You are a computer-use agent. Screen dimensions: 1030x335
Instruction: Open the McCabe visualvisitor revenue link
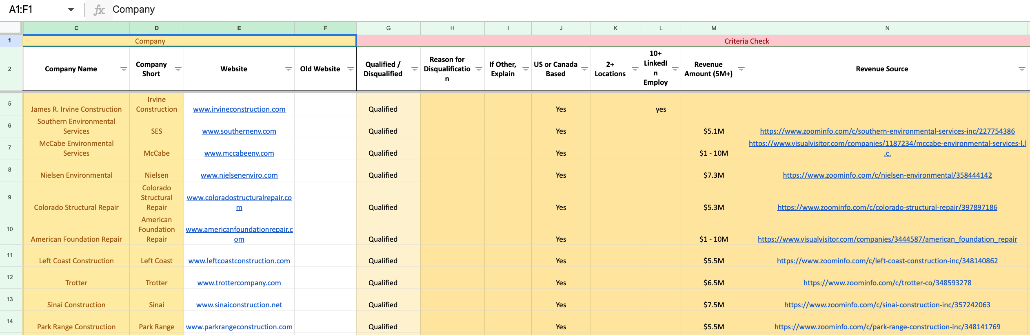887,148
